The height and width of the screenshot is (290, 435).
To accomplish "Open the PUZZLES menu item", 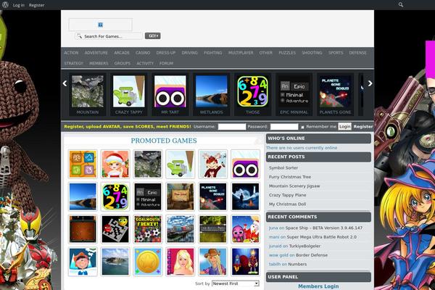I will point(287,53).
